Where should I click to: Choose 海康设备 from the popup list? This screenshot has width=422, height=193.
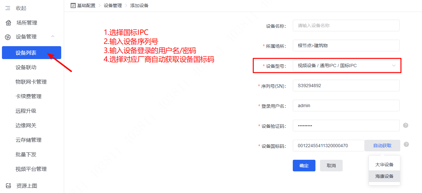click(384, 176)
